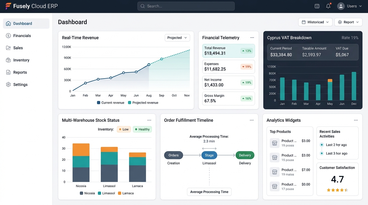Screen dimensions: 368x205
Task: Click the green Delivery pill
Action: 245,155
